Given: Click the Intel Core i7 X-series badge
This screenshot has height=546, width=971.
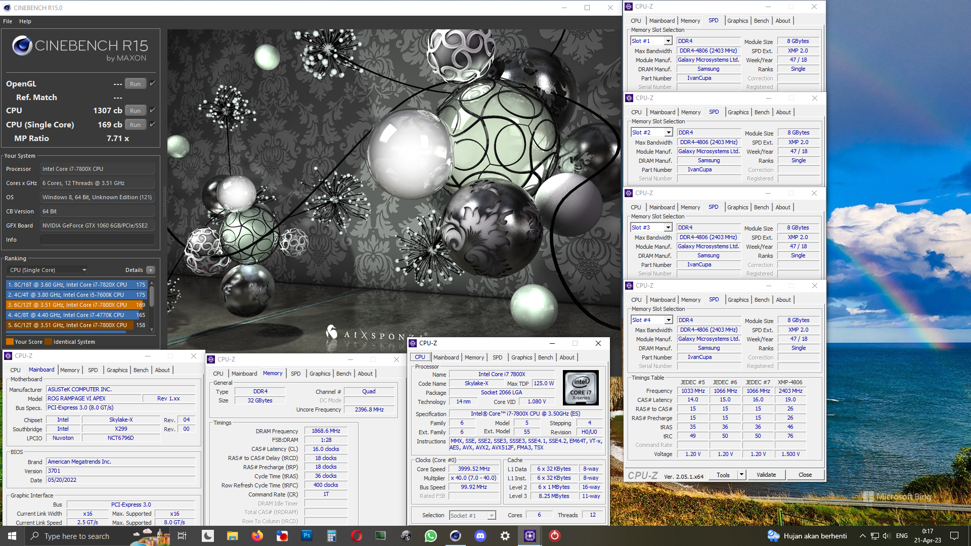Looking at the screenshot, I should pyautogui.click(x=581, y=388).
